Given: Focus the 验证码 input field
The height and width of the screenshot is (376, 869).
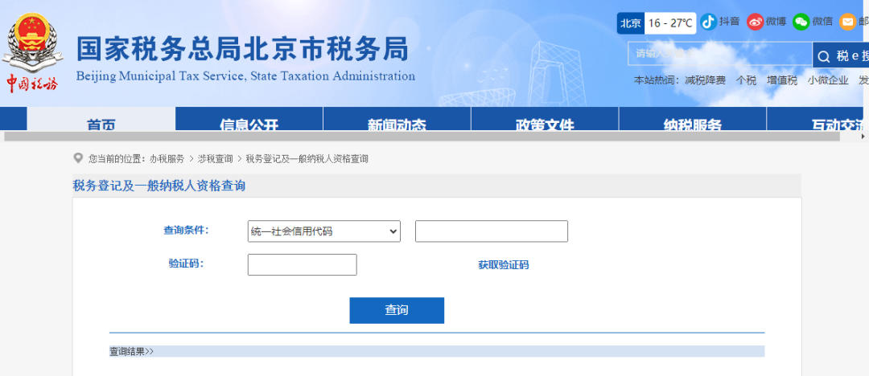Looking at the screenshot, I should [x=302, y=265].
